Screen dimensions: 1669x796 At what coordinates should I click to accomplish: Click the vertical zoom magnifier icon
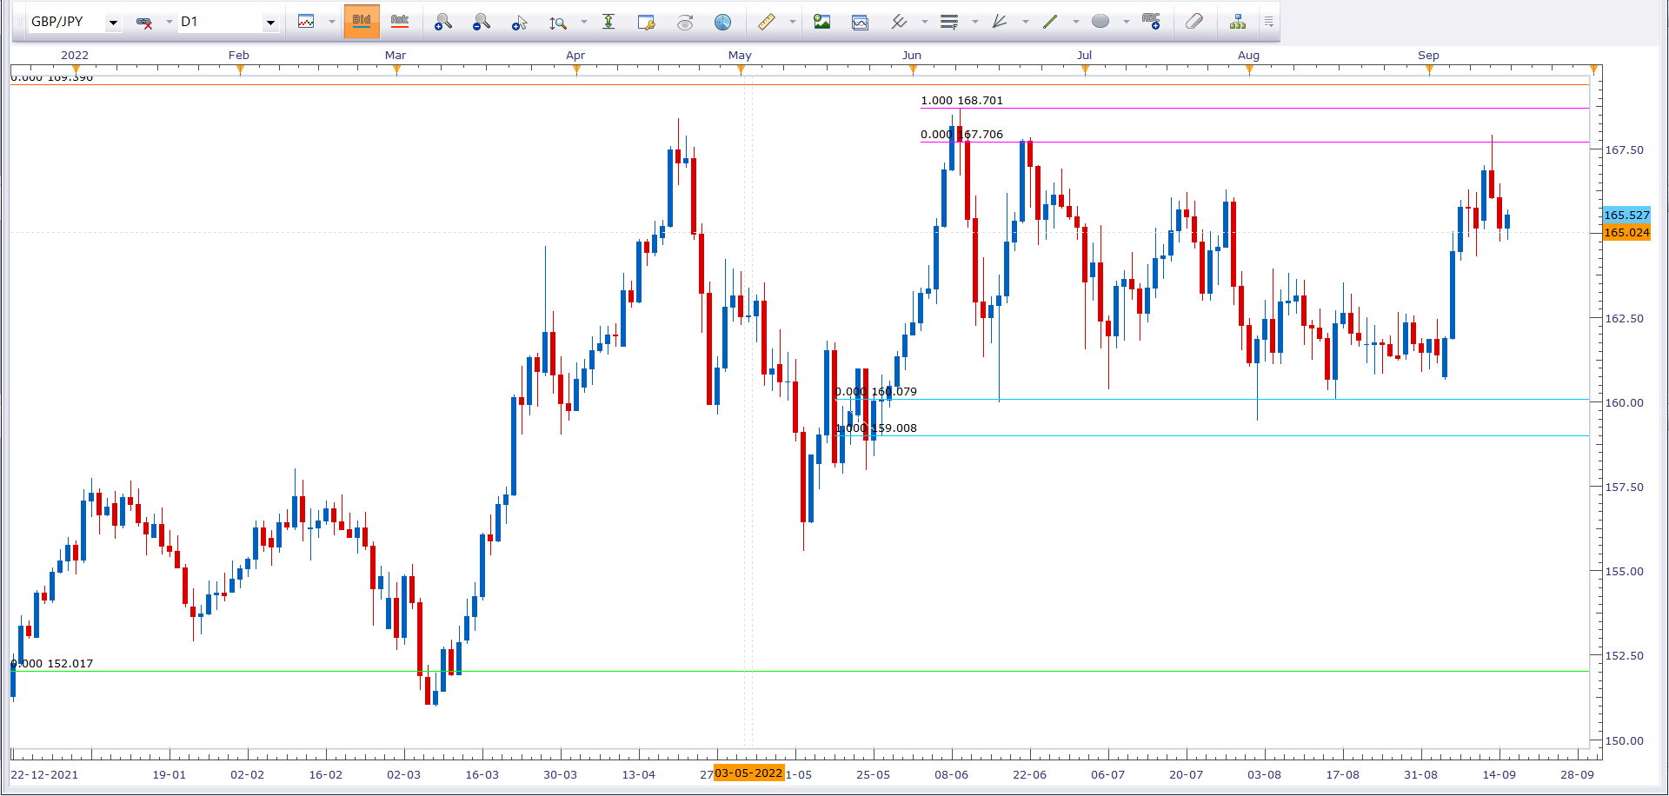pos(558,22)
